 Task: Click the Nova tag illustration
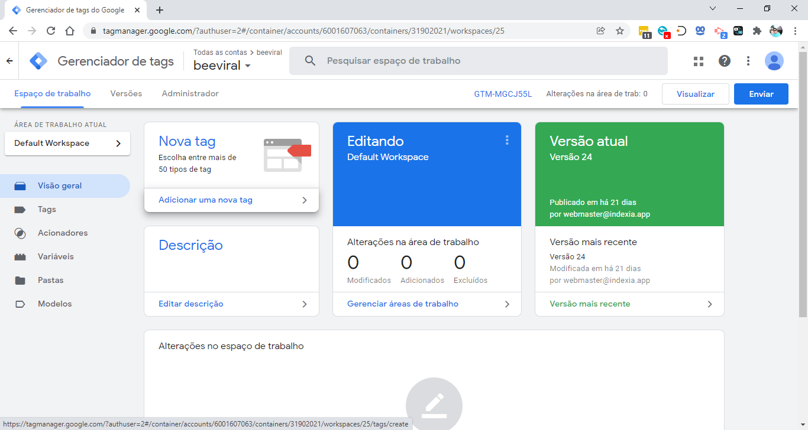287,155
